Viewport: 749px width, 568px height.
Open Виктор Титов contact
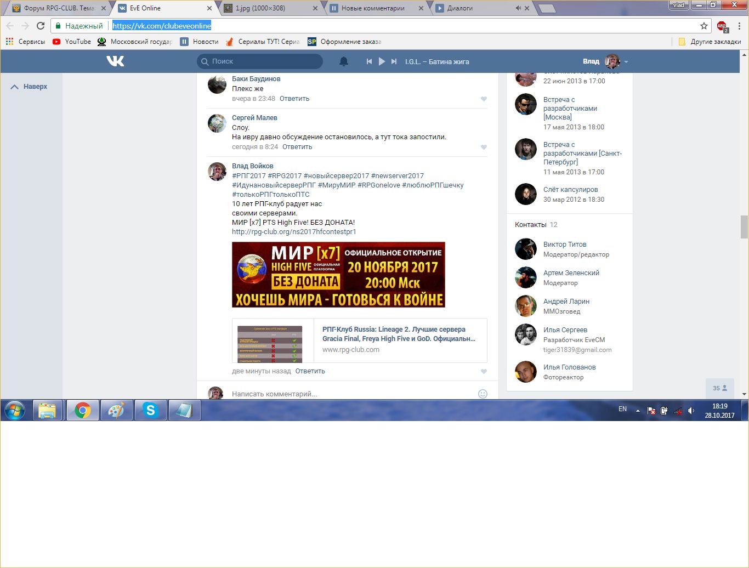coord(565,245)
